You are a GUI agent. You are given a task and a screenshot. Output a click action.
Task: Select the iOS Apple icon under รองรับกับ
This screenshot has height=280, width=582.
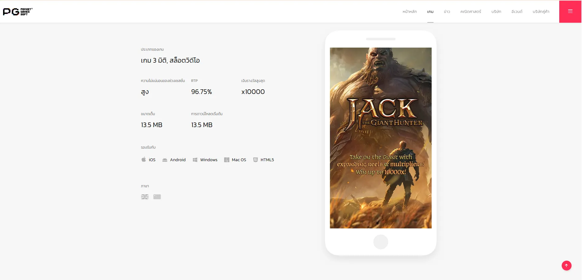[x=143, y=159]
